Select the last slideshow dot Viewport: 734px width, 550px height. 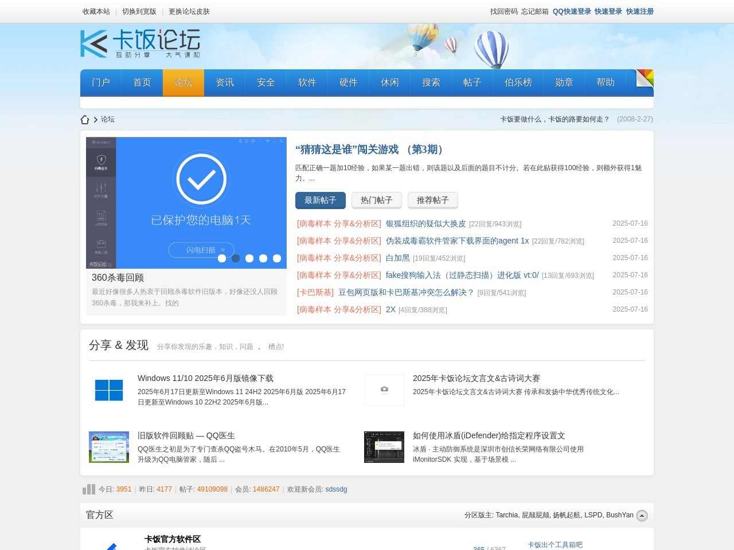[277, 258]
